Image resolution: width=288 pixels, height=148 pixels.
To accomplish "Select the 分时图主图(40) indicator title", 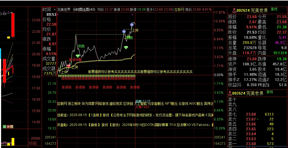I will coord(84,10).
